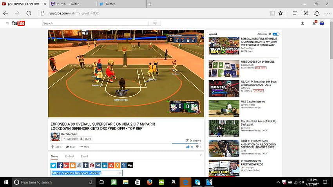Image resolution: width=333 pixels, height=187 pixels.
Task: Toggle channel notification bell beside Subscribed
Action: 81,139
